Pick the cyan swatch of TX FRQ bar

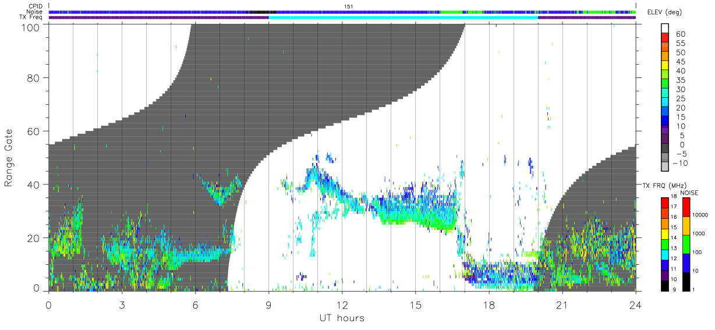tap(664, 255)
